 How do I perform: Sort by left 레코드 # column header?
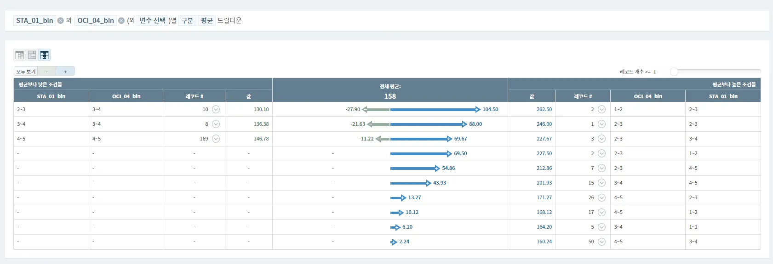click(x=194, y=96)
